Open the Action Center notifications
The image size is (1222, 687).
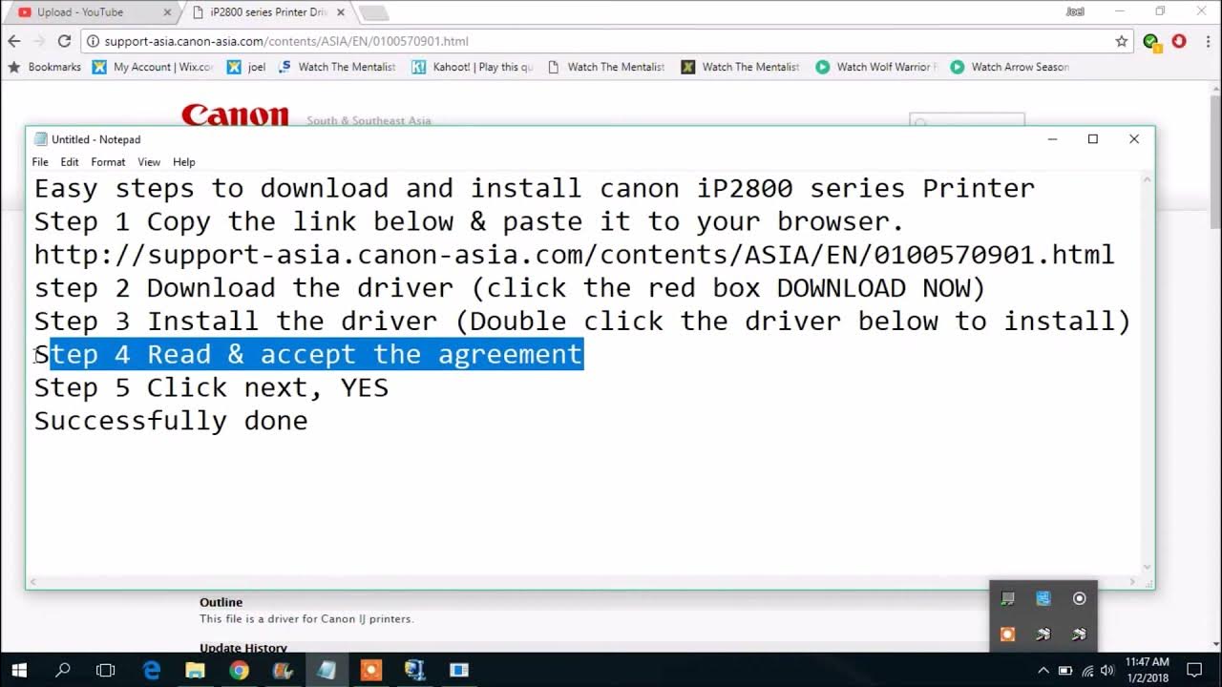pos(1193,670)
